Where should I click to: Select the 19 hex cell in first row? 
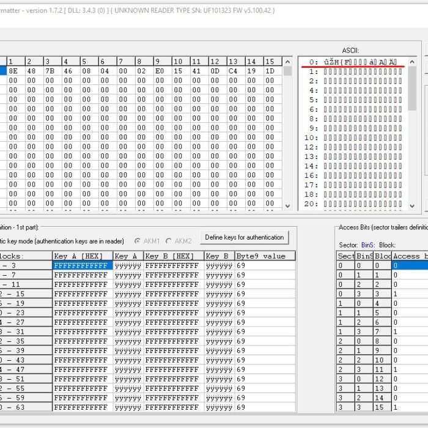click(x=254, y=71)
